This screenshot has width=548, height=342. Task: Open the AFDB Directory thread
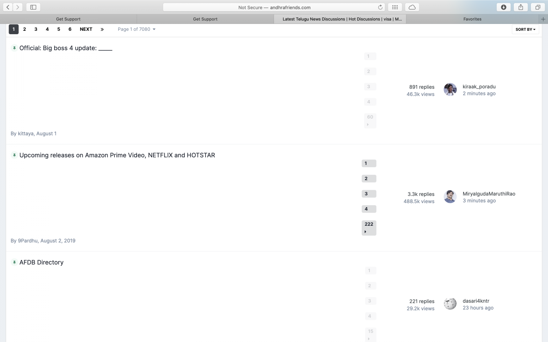(x=41, y=262)
